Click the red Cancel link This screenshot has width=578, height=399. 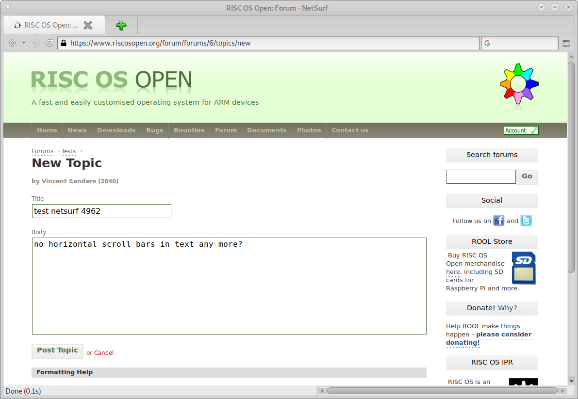[104, 353]
